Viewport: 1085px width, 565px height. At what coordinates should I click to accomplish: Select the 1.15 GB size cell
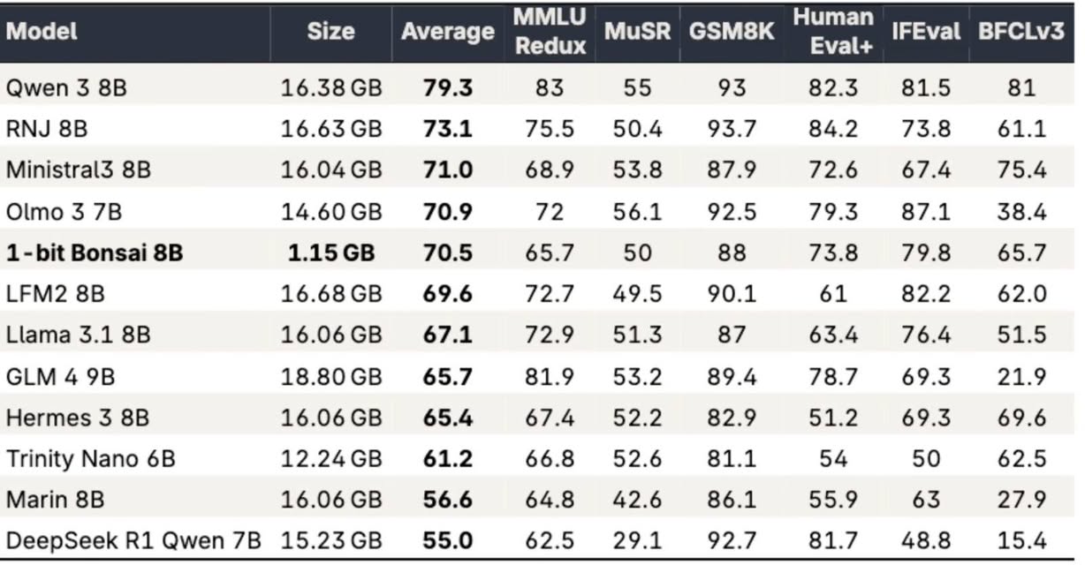point(331,253)
